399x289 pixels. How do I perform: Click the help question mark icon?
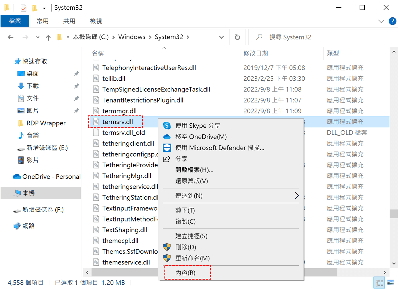pos(392,21)
